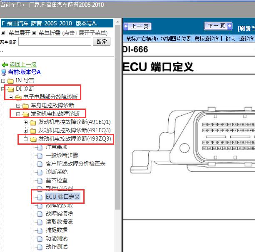Click the page icon beside 捕捉数据
This screenshot has width=255, height=252.
(40, 230)
